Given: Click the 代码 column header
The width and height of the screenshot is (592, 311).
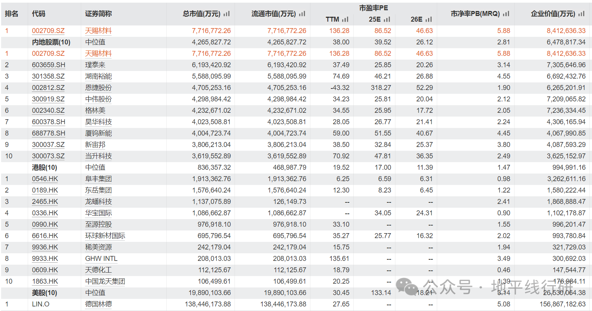Looking at the screenshot, I should [38, 14].
